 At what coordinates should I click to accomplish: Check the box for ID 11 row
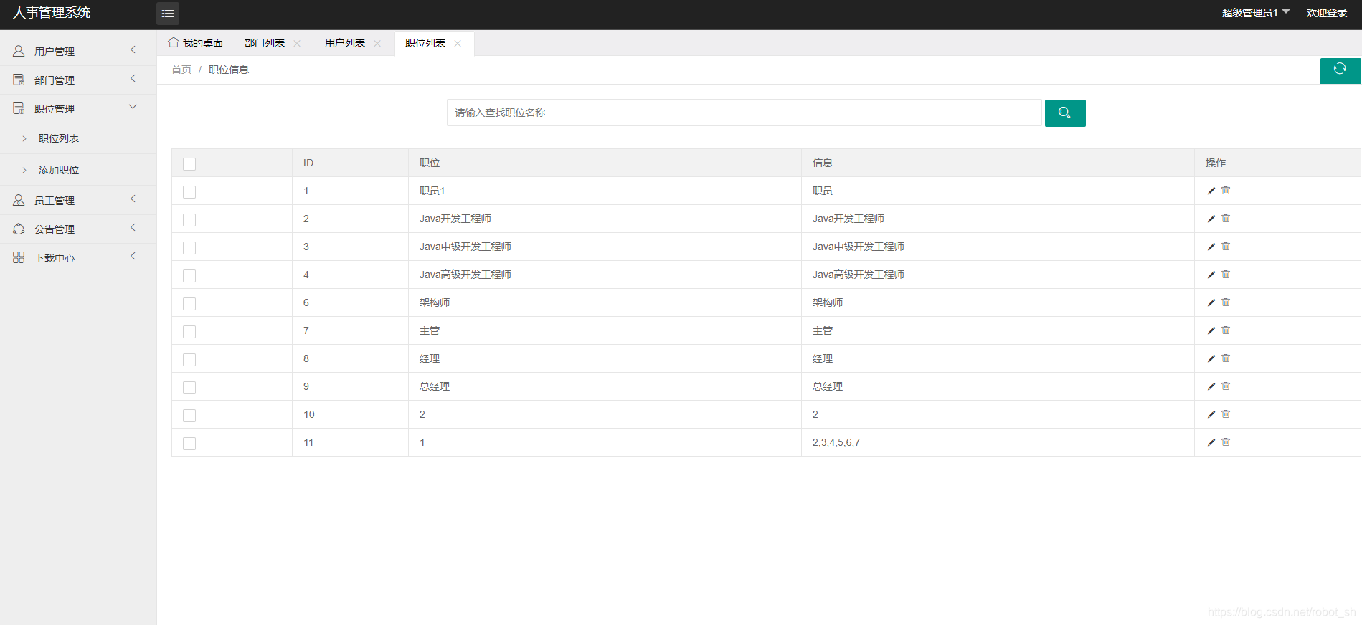click(189, 444)
